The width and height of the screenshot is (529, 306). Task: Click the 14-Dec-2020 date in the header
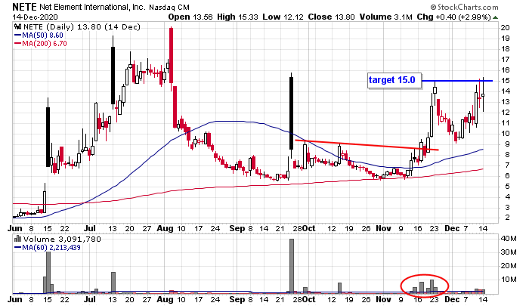pyautogui.click(x=35, y=17)
